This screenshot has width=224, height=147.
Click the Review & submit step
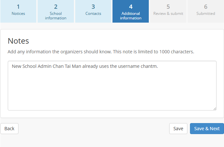(x=168, y=11)
